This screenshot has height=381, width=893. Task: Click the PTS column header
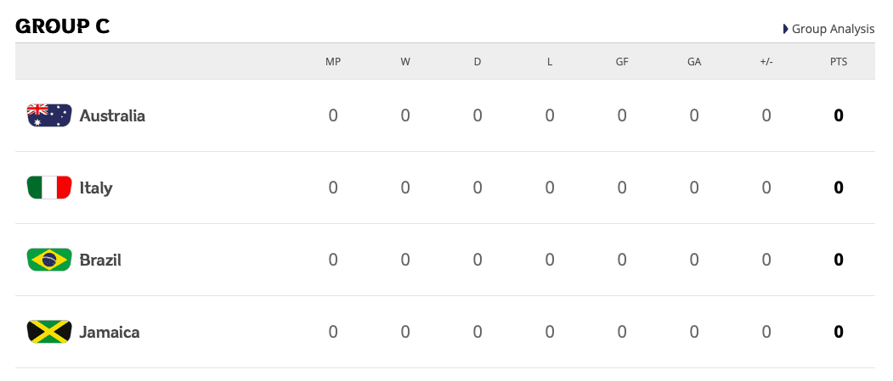[839, 62]
